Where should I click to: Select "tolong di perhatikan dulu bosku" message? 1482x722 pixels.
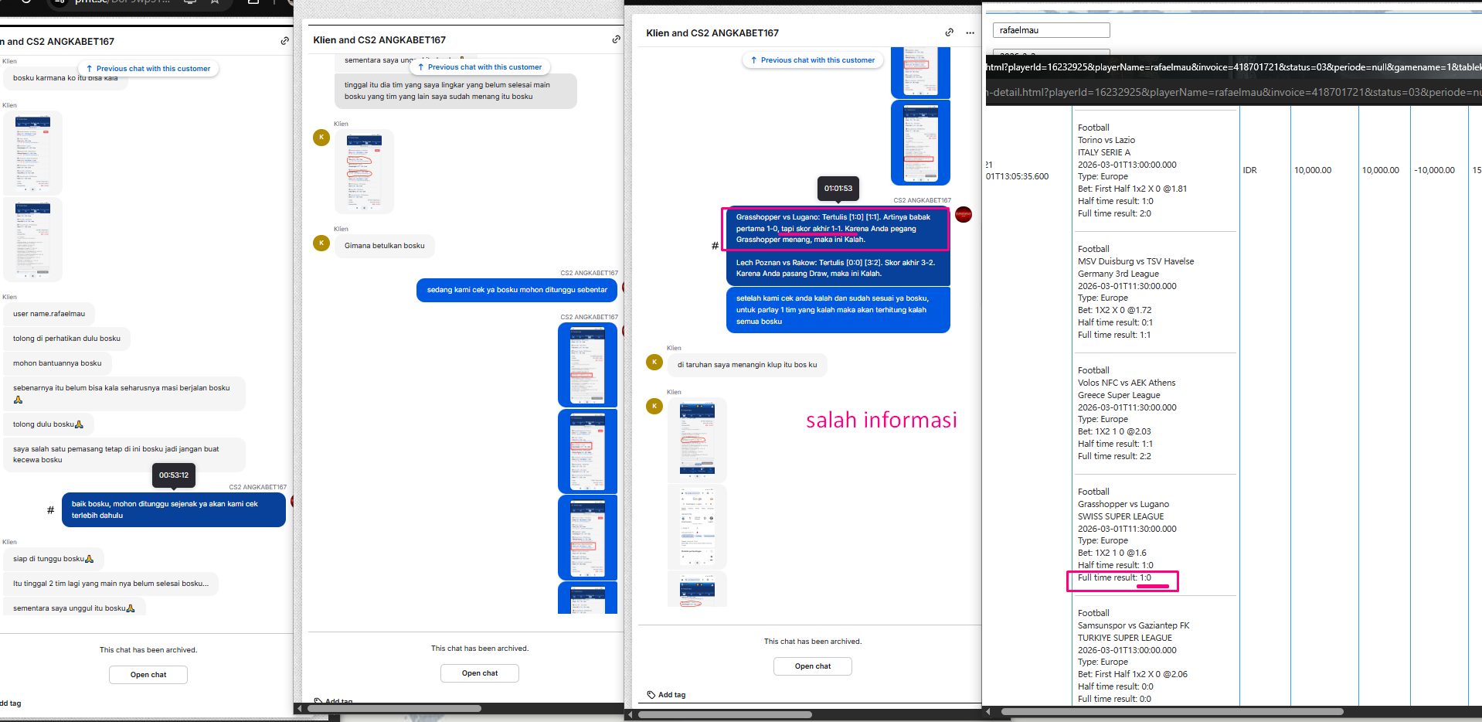[x=67, y=339]
